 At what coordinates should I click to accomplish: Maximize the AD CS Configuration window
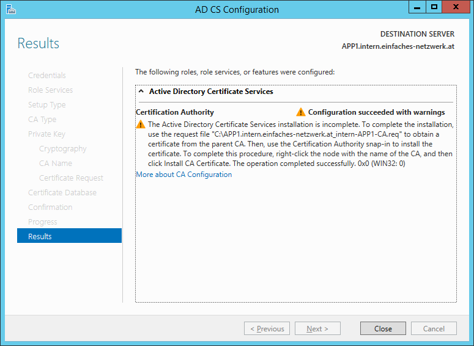click(434, 7)
